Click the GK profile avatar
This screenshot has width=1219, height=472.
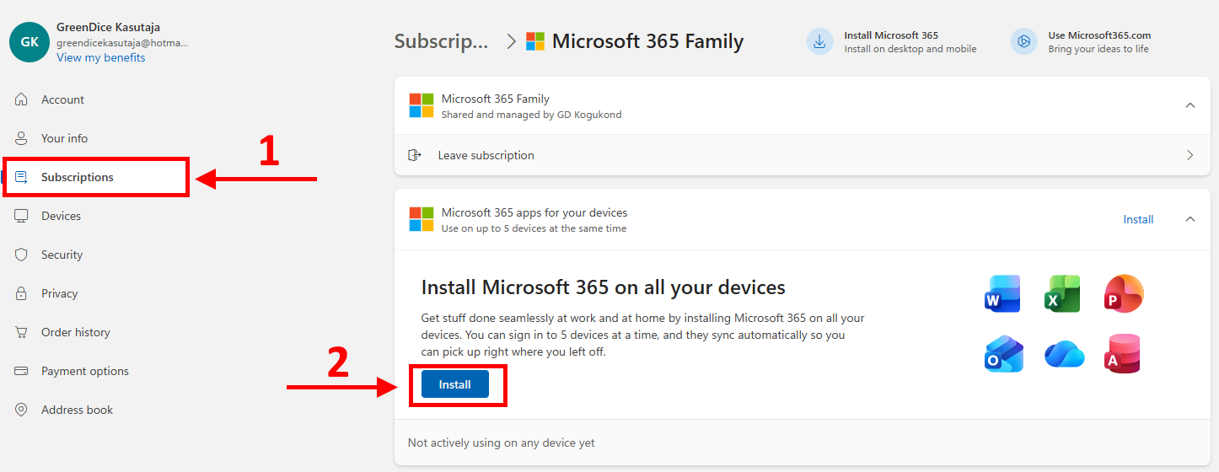(x=30, y=42)
